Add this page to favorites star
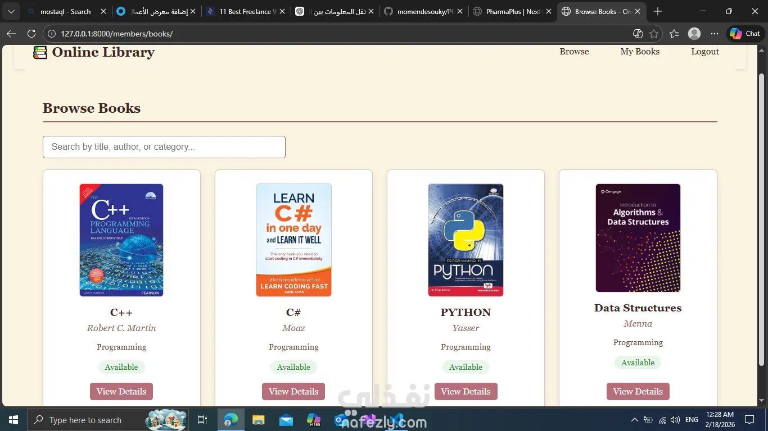The width and height of the screenshot is (768, 431). 654,34
